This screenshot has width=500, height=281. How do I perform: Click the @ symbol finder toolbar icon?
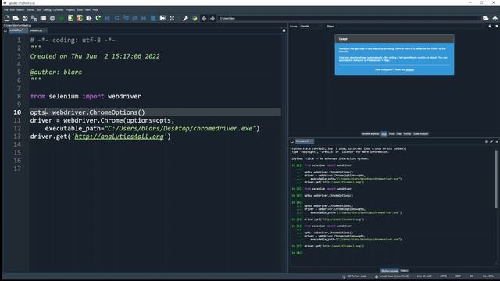[x=52, y=18]
